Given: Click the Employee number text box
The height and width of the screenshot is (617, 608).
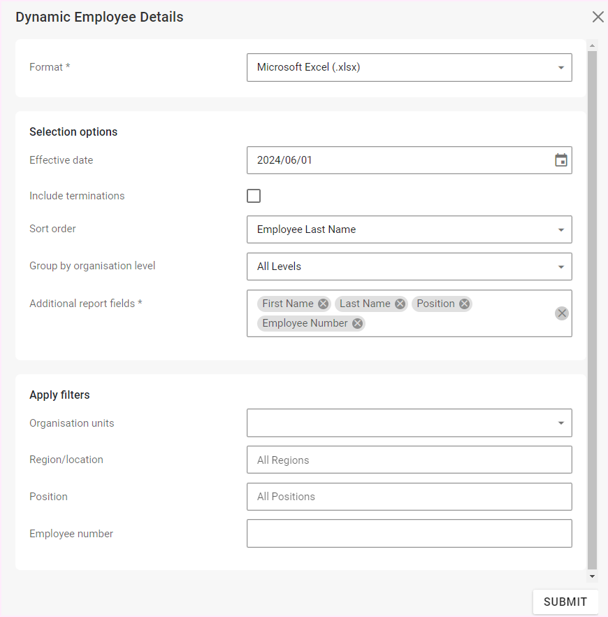Looking at the screenshot, I should coord(409,534).
